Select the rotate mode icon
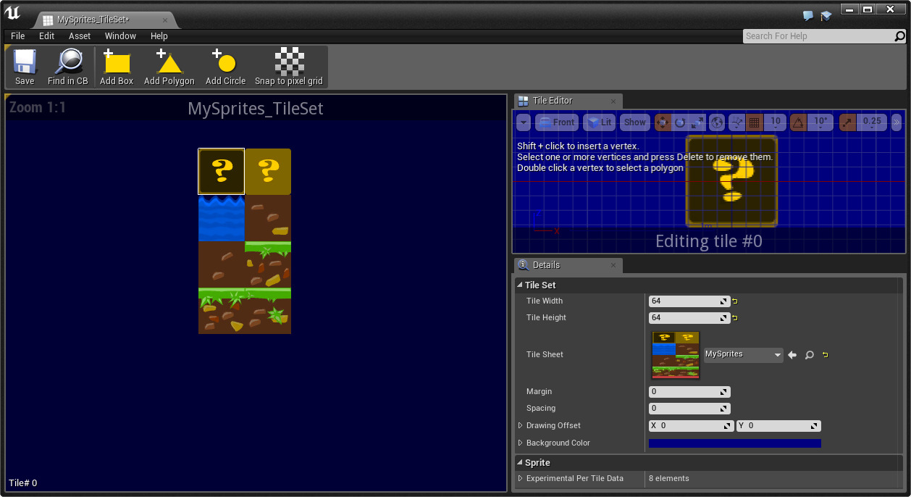Image resolution: width=911 pixels, height=497 pixels. click(680, 122)
